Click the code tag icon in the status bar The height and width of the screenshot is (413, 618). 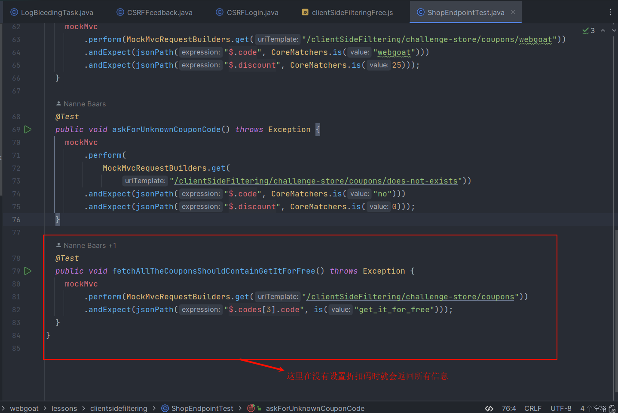pos(489,408)
